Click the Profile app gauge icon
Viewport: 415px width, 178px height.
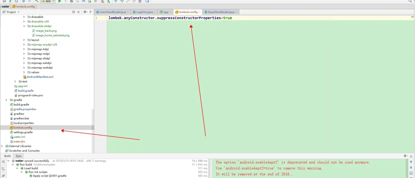(x=84, y=1)
